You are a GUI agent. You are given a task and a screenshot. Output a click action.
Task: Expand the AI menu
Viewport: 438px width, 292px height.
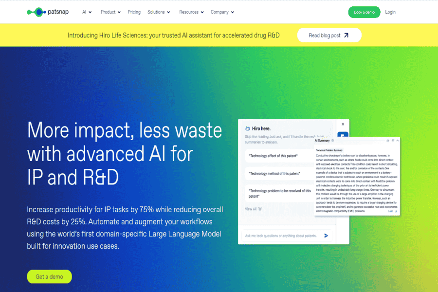pos(87,12)
